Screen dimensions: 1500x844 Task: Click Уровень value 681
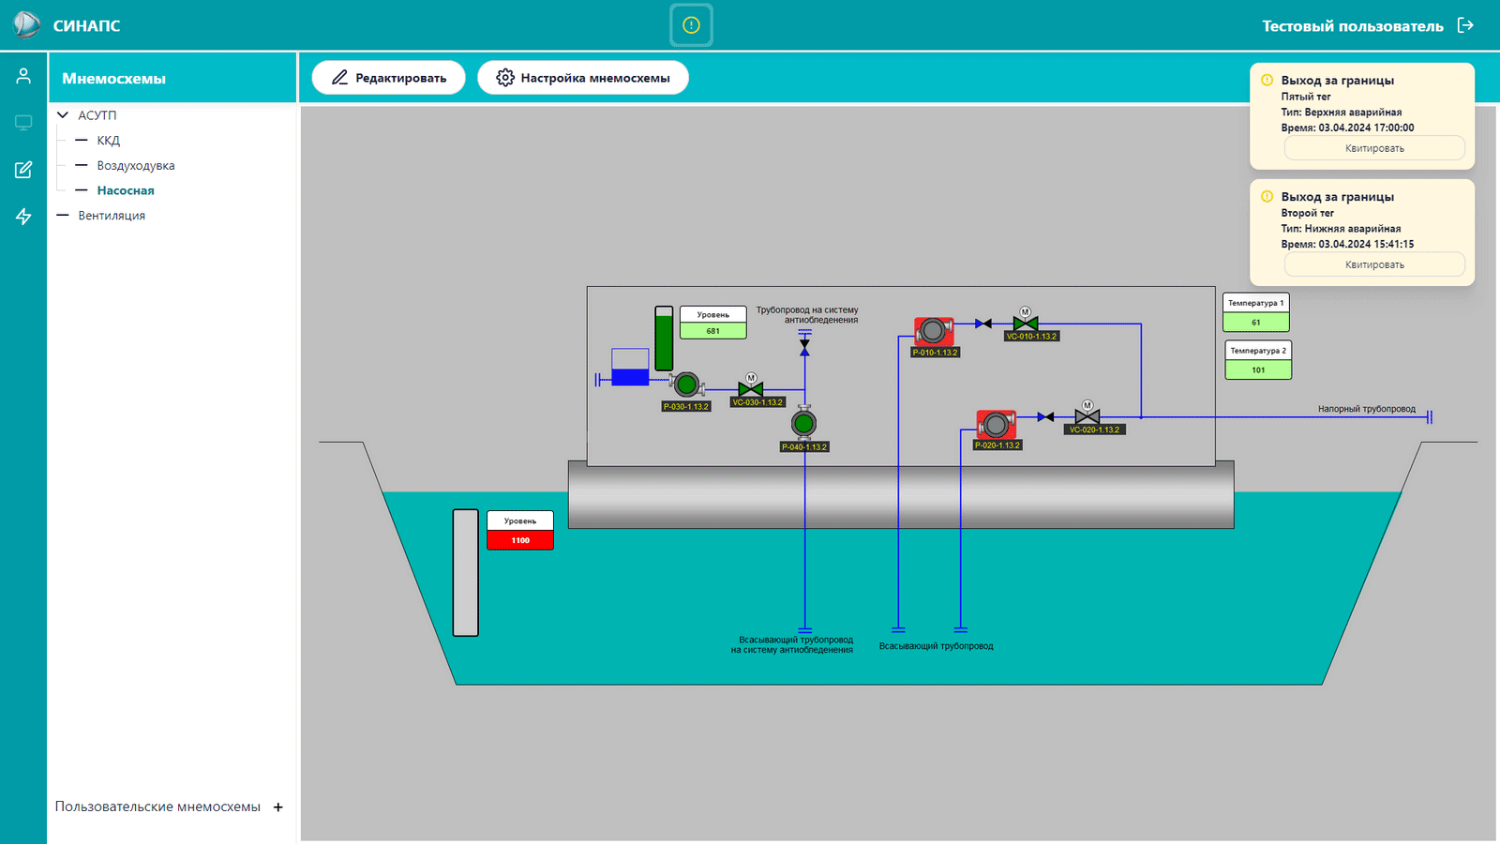[x=713, y=331]
